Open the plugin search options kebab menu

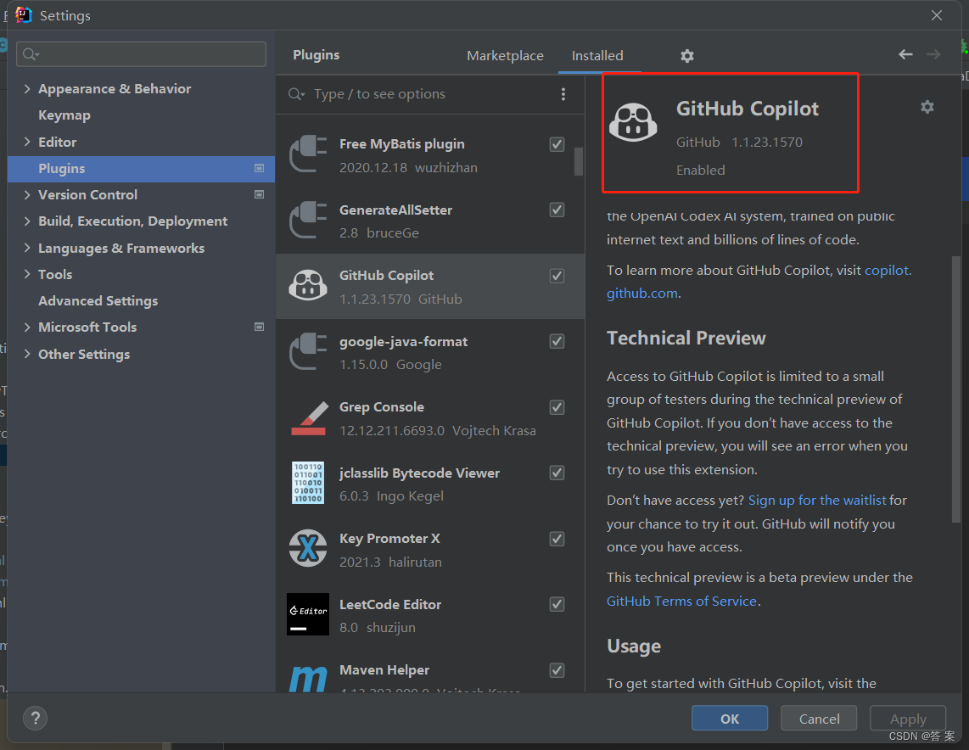click(563, 94)
